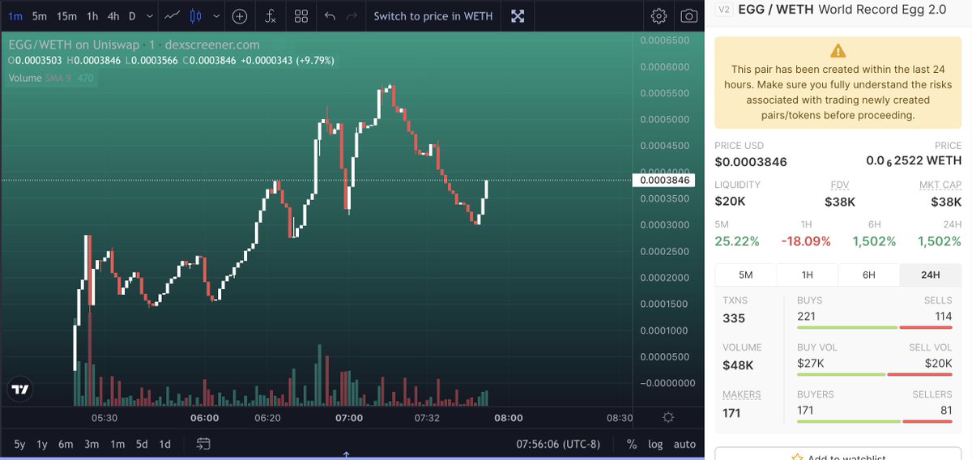Toggle fullscreen chart mode icon
The image size is (972, 460).
[x=518, y=15]
